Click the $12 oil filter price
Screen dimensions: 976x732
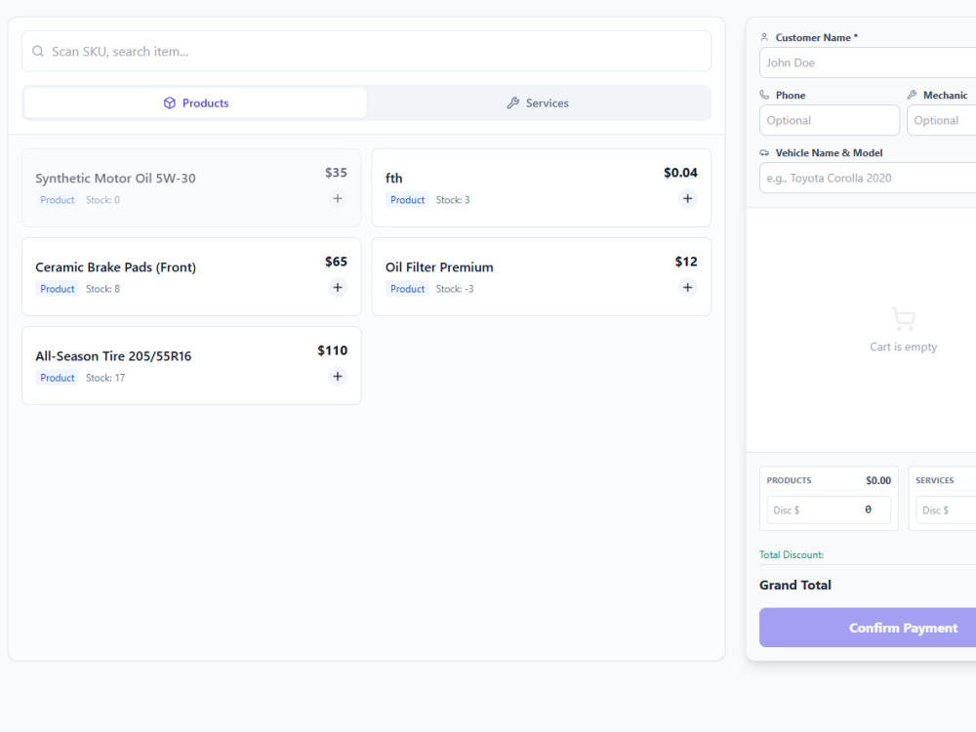coord(686,262)
